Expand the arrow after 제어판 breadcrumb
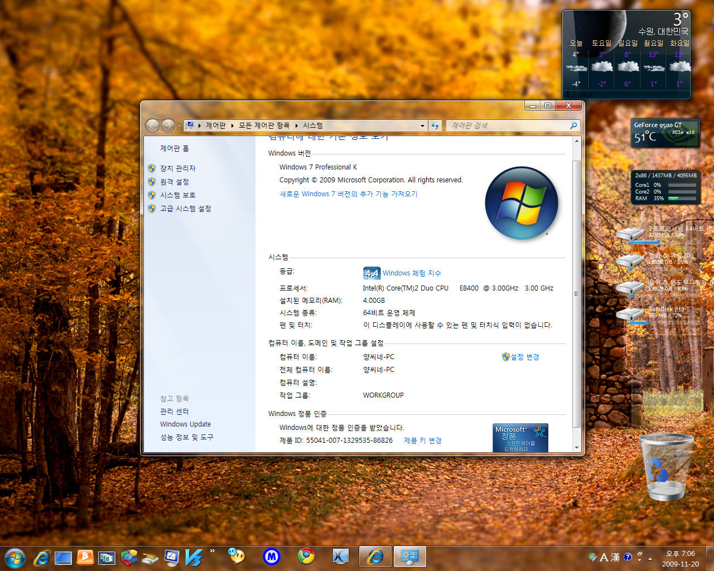This screenshot has height=571, width=714. click(x=232, y=126)
